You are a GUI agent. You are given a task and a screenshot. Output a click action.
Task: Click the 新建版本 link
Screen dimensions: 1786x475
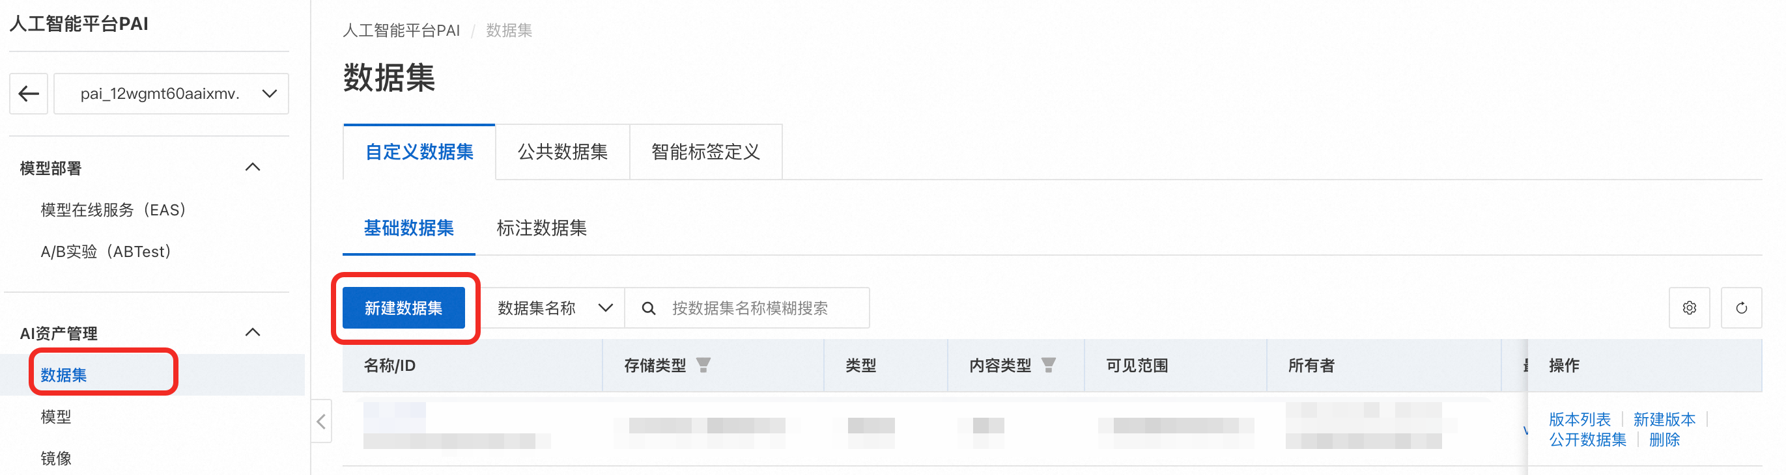[x=1664, y=419]
